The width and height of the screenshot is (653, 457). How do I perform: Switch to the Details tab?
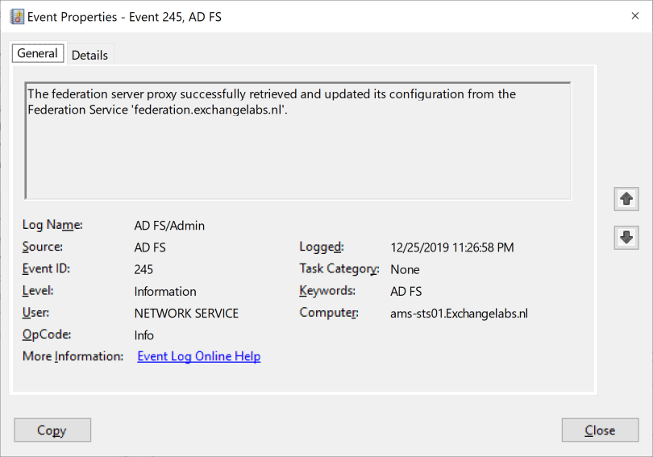(89, 55)
